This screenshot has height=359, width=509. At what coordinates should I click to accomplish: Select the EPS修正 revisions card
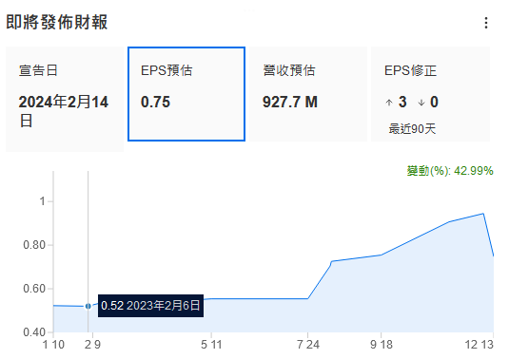pyautogui.click(x=430, y=94)
